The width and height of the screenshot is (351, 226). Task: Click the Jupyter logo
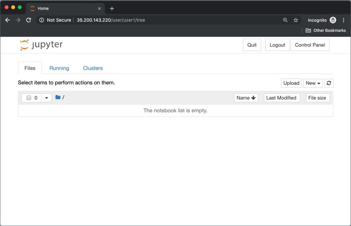click(x=41, y=45)
